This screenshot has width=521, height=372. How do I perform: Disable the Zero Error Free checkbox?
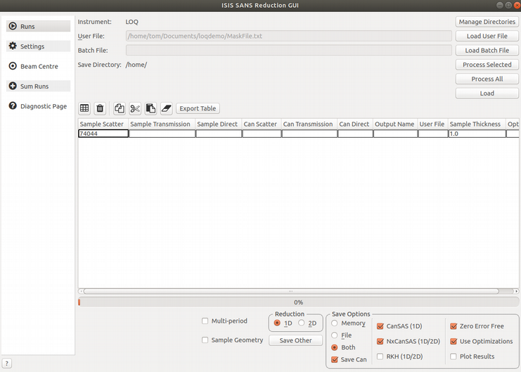(x=454, y=326)
